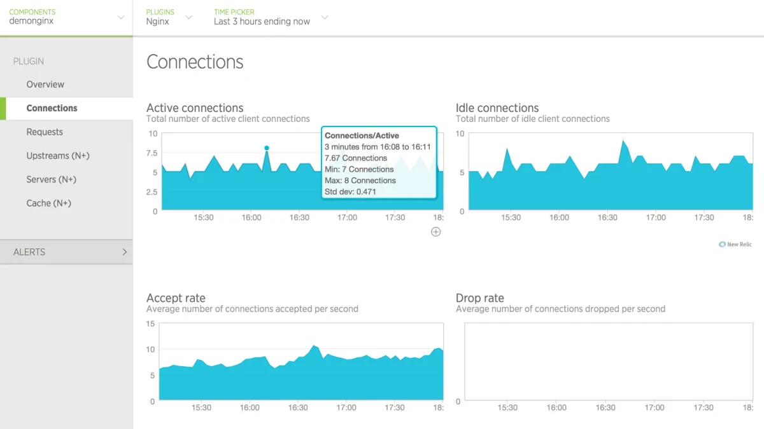
Task: Click the 17:30 label on Drop rate axis
Action: click(703, 408)
